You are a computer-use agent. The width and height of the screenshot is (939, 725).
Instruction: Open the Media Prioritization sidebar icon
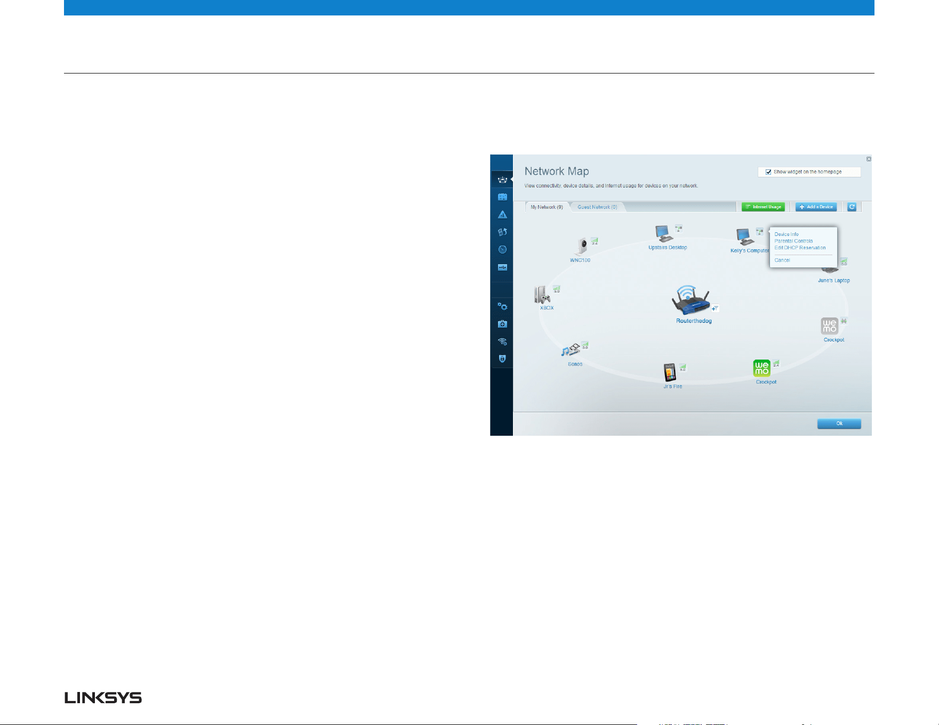tap(502, 232)
